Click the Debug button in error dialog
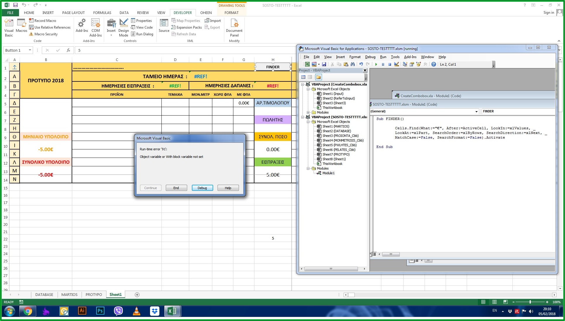 (x=202, y=188)
